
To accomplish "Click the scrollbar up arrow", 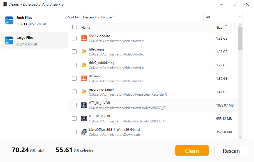I will pos(240,25).
